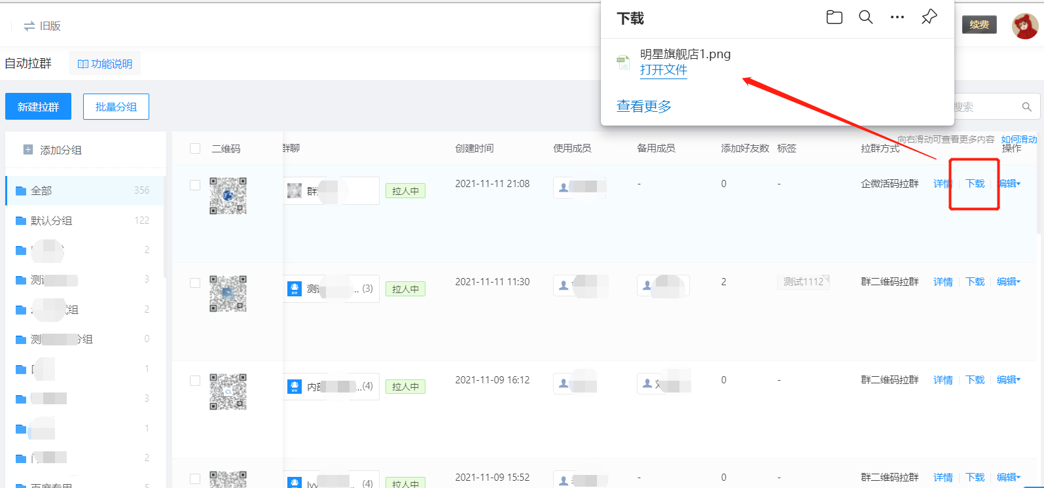This screenshot has width=1044, height=488.
Task: Open QR code of 2021-11-11 21:08 row
Action: pyautogui.click(x=228, y=196)
